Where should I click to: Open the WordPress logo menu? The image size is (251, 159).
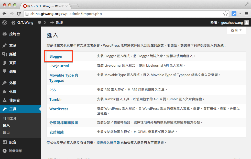[4, 22]
